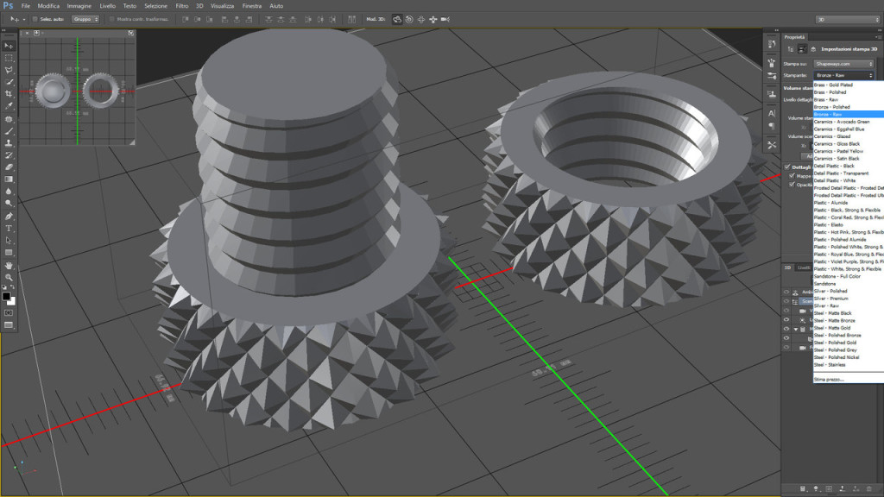Open the Paragraph panel icon

pyautogui.click(x=771, y=126)
